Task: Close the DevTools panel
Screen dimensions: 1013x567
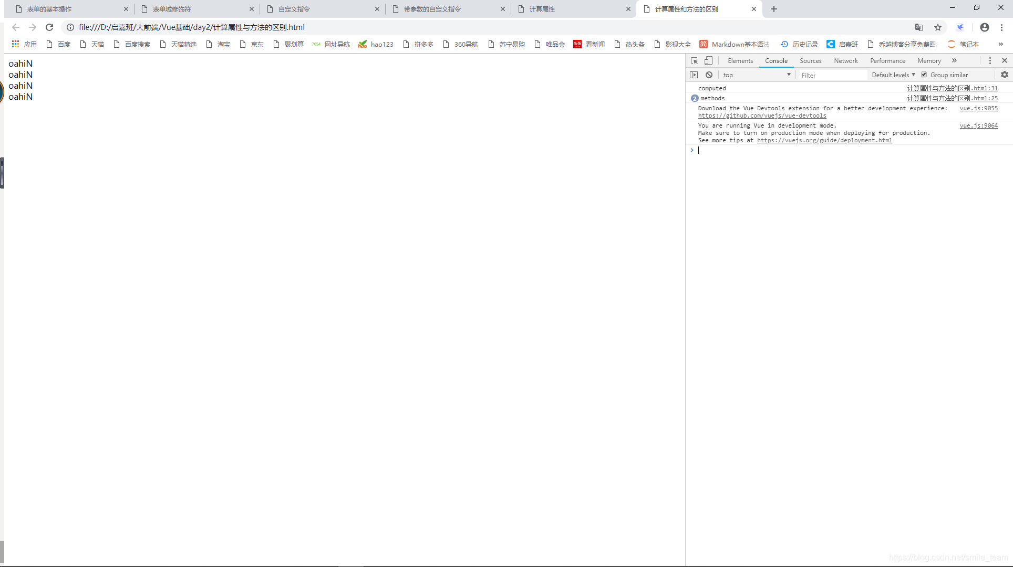Action: pyautogui.click(x=1005, y=61)
